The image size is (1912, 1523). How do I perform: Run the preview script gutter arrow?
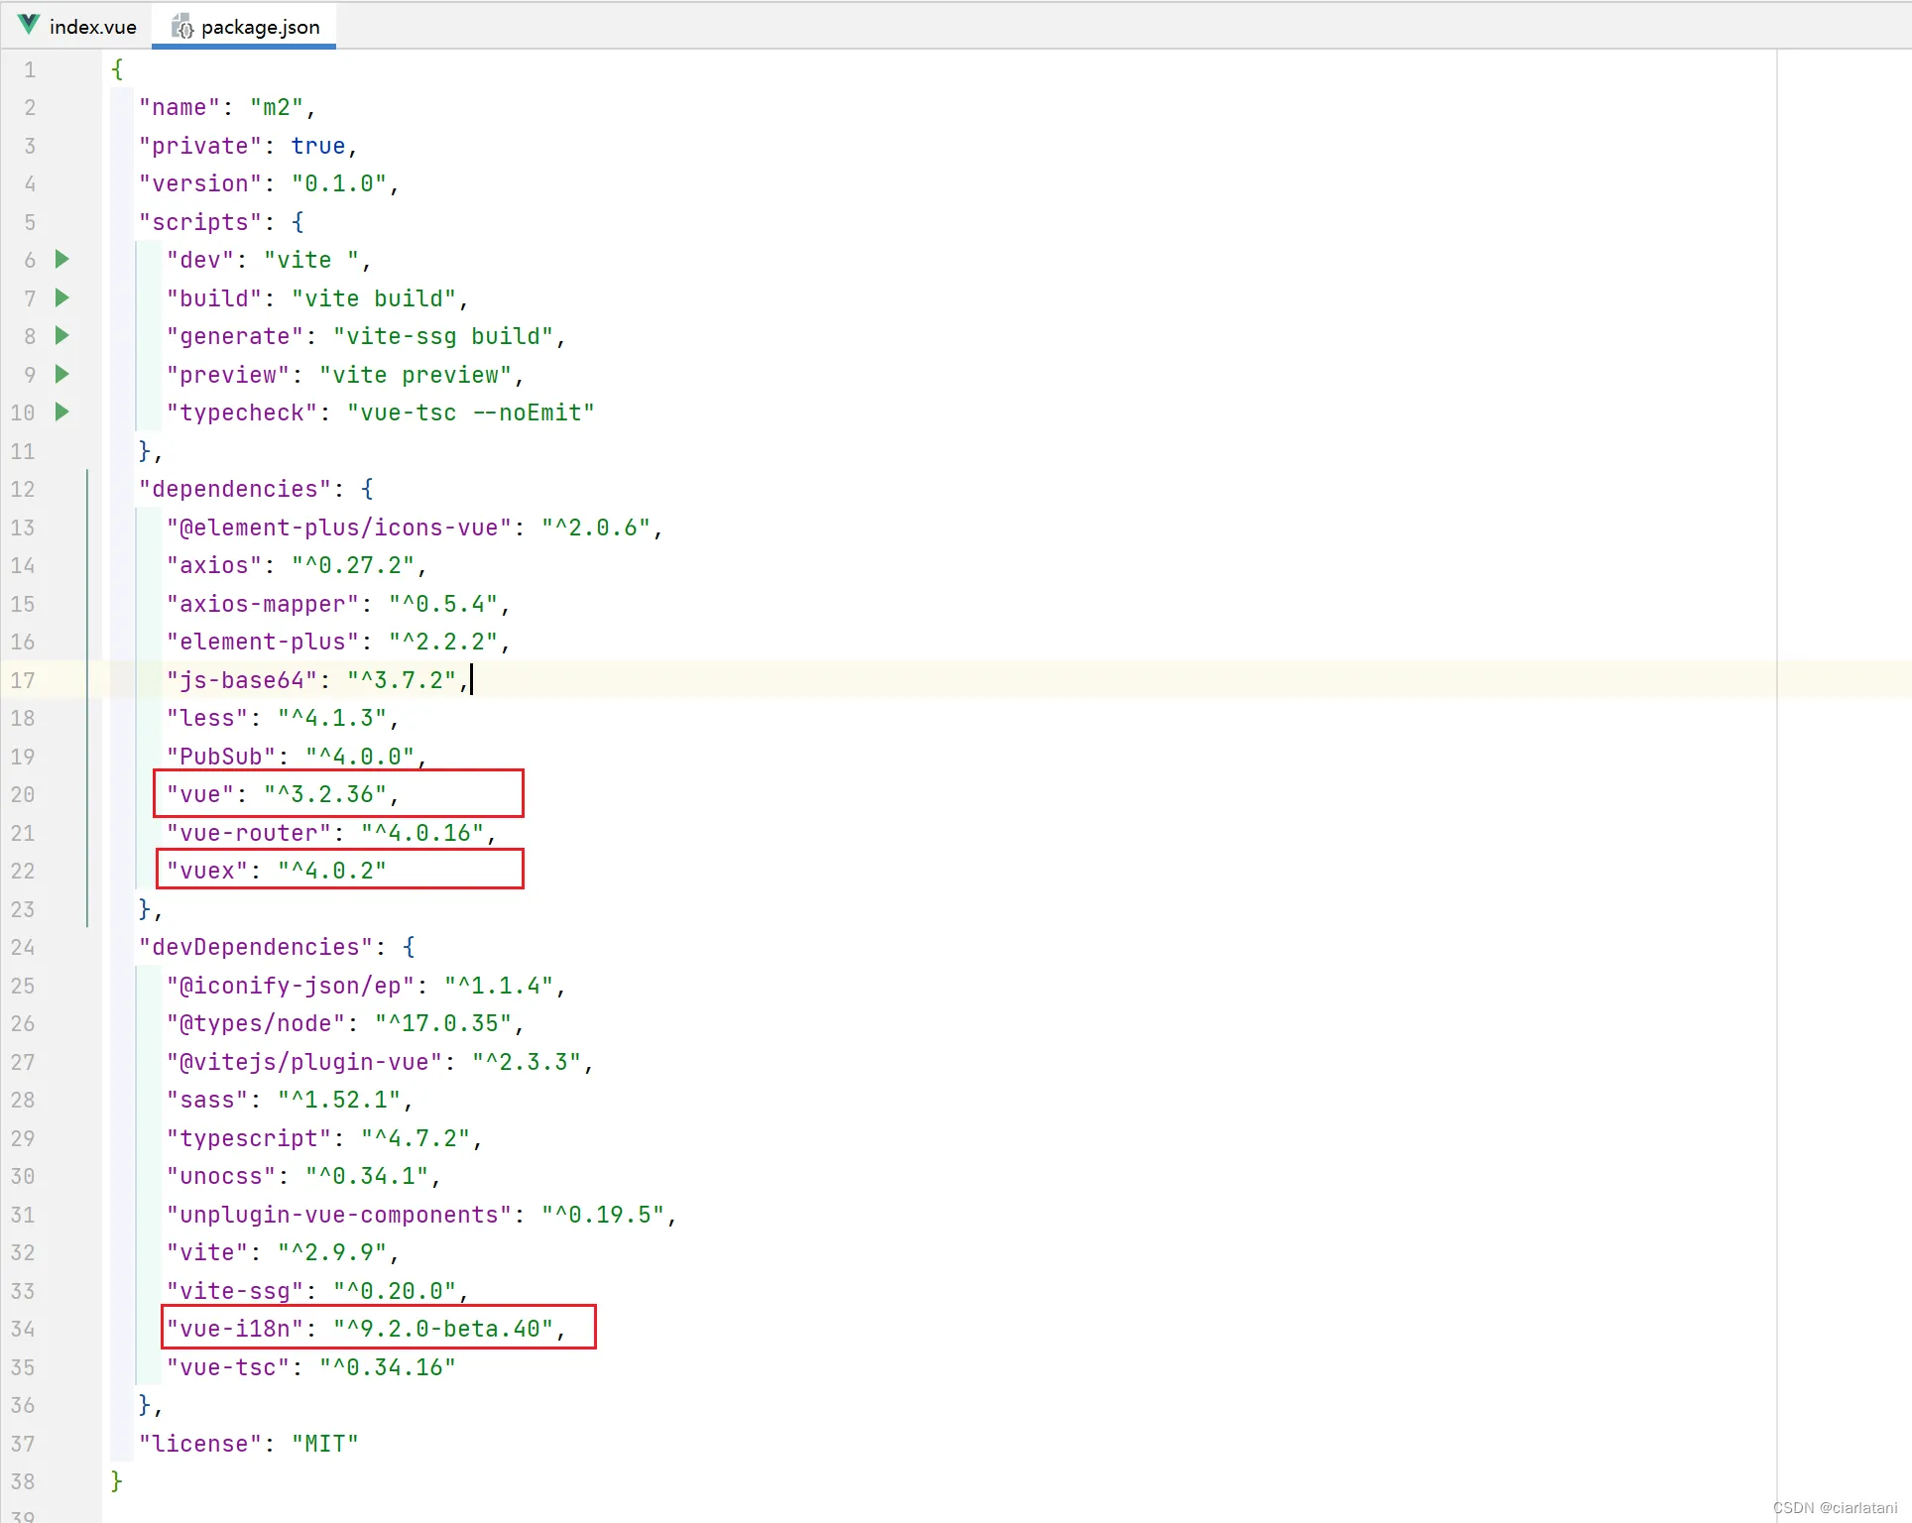tap(61, 374)
